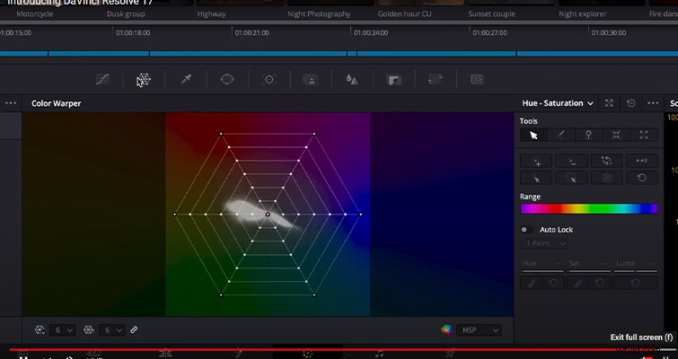
Task: Open the Qualifier eyedropper palette
Action: pos(186,80)
